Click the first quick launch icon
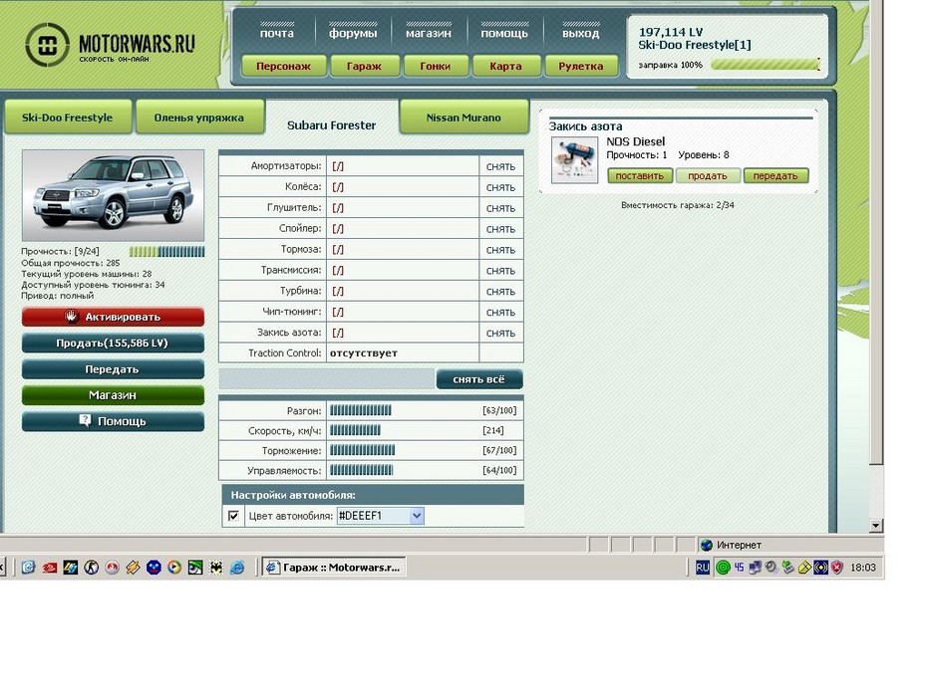The image size is (927, 695). pos(28,568)
